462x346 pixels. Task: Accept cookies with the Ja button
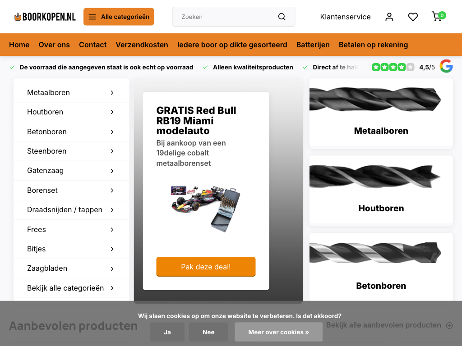(x=167, y=332)
